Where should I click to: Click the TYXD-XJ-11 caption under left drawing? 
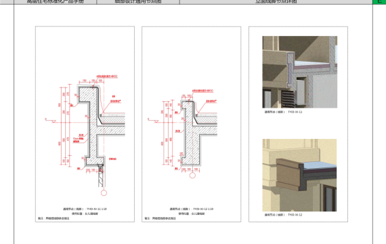pyautogui.click(x=85, y=209)
